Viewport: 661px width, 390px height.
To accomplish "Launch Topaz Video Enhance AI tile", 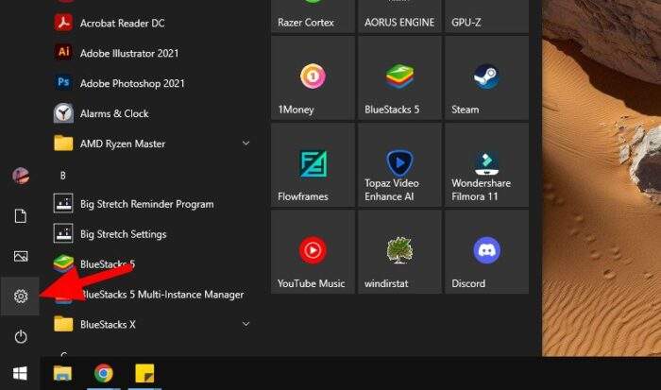I will point(399,165).
